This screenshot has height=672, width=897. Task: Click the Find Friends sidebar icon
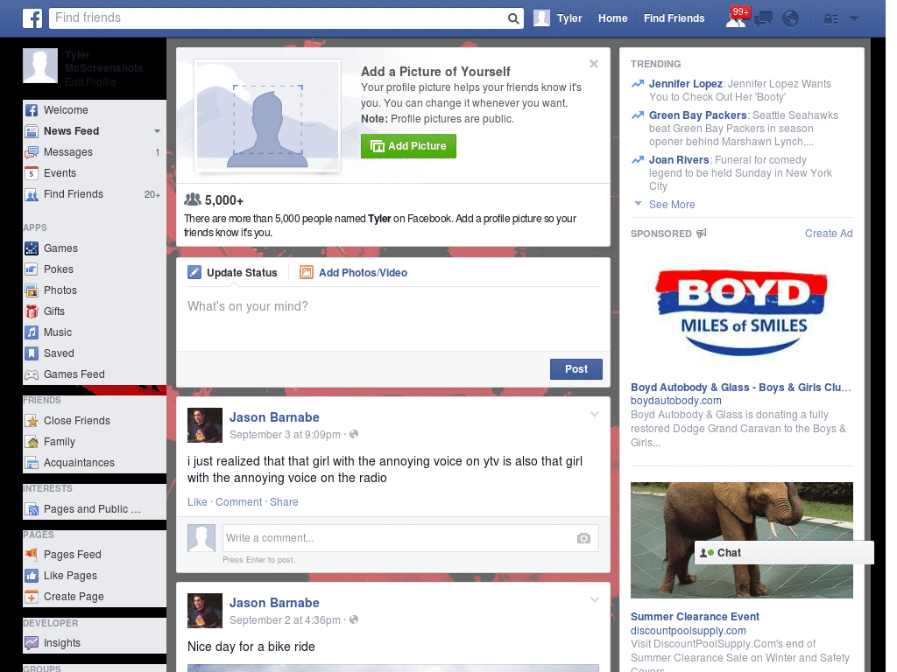point(32,194)
